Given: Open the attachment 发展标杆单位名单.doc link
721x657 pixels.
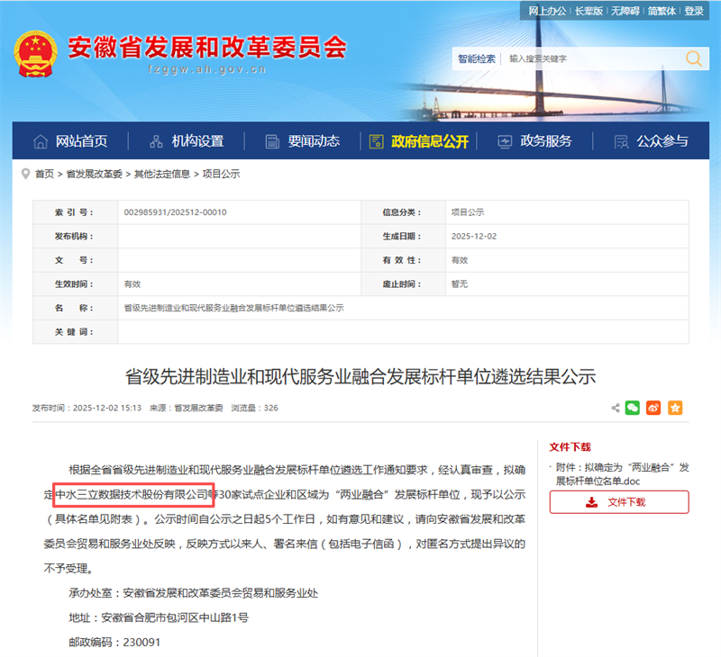Looking at the screenshot, I should click(x=622, y=474).
